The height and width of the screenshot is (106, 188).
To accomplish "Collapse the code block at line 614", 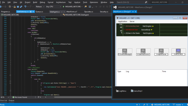I will click(x=10, y=34).
